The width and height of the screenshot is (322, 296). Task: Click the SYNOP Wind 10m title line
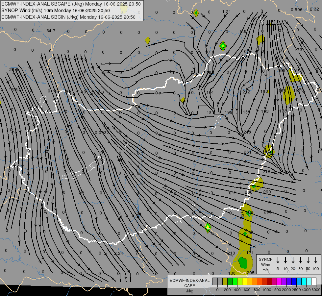[56, 11]
